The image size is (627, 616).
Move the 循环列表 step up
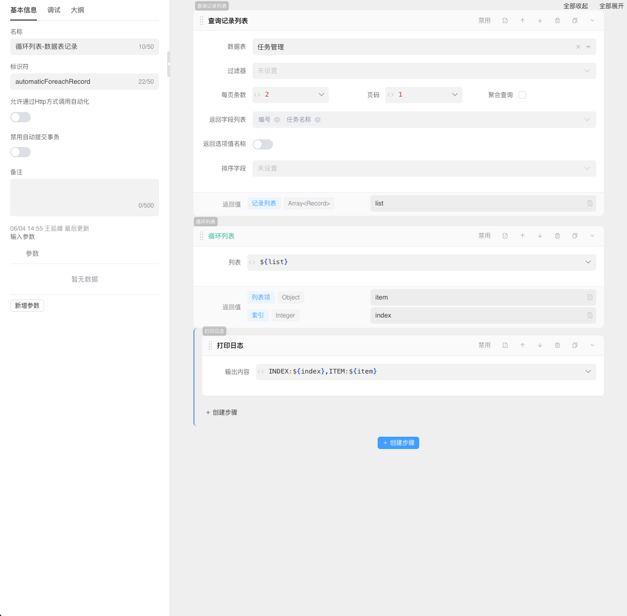tap(522, 236)
